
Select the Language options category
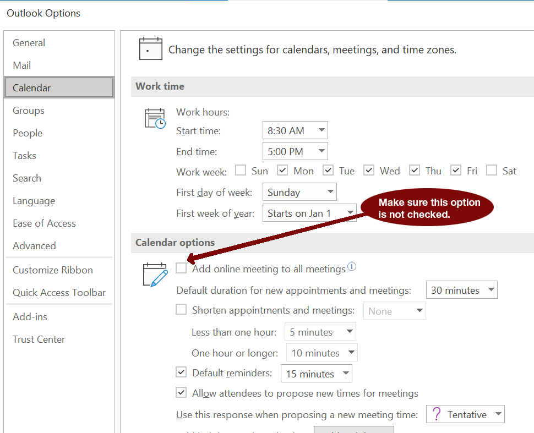point(59,201)
